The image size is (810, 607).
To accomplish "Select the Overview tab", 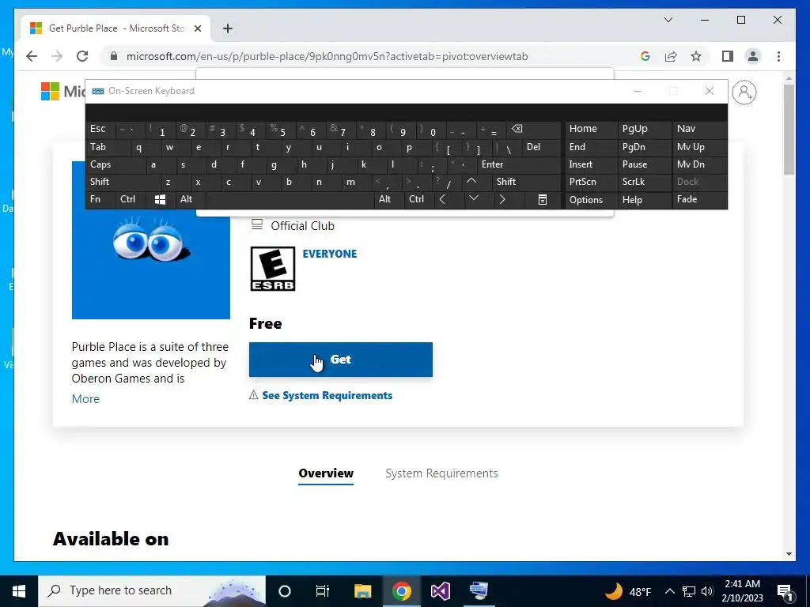I will (326, 473).
